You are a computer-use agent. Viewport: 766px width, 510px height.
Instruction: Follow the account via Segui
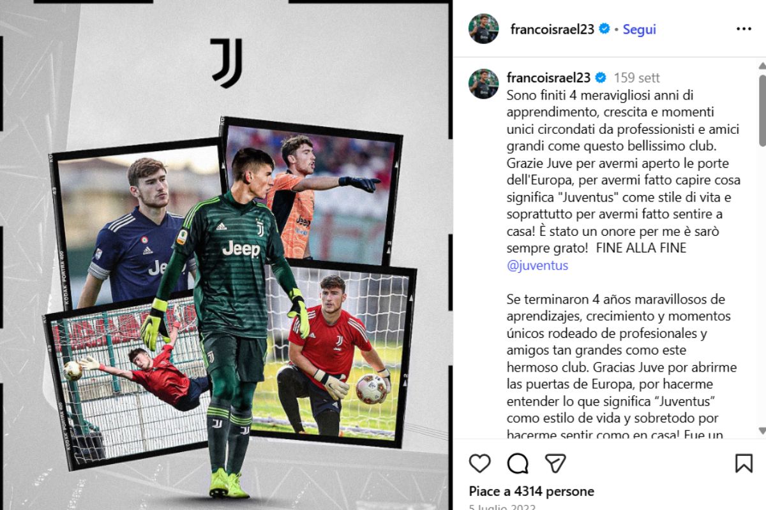tap(639, 29)
